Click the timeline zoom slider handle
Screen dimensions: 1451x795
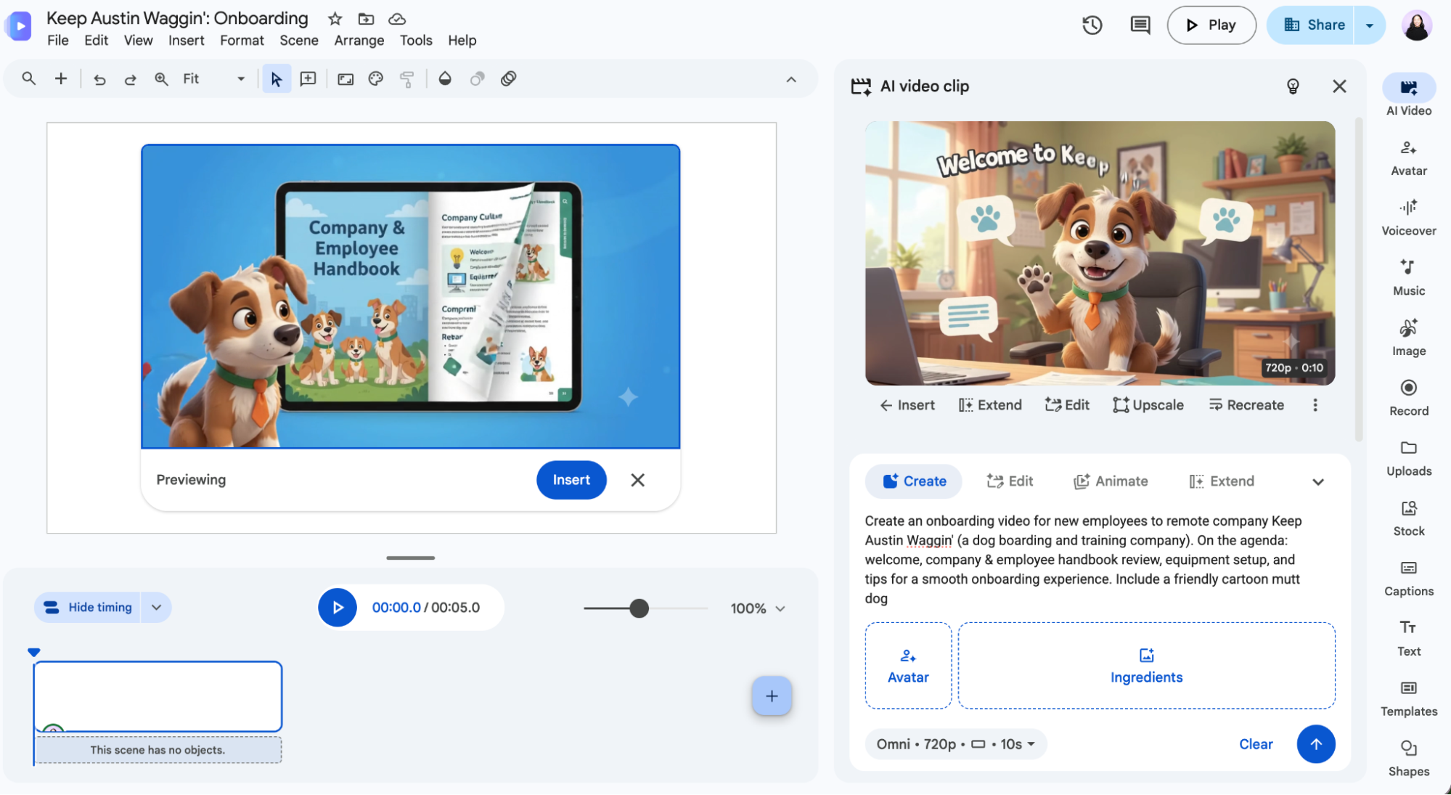point(639,608)
